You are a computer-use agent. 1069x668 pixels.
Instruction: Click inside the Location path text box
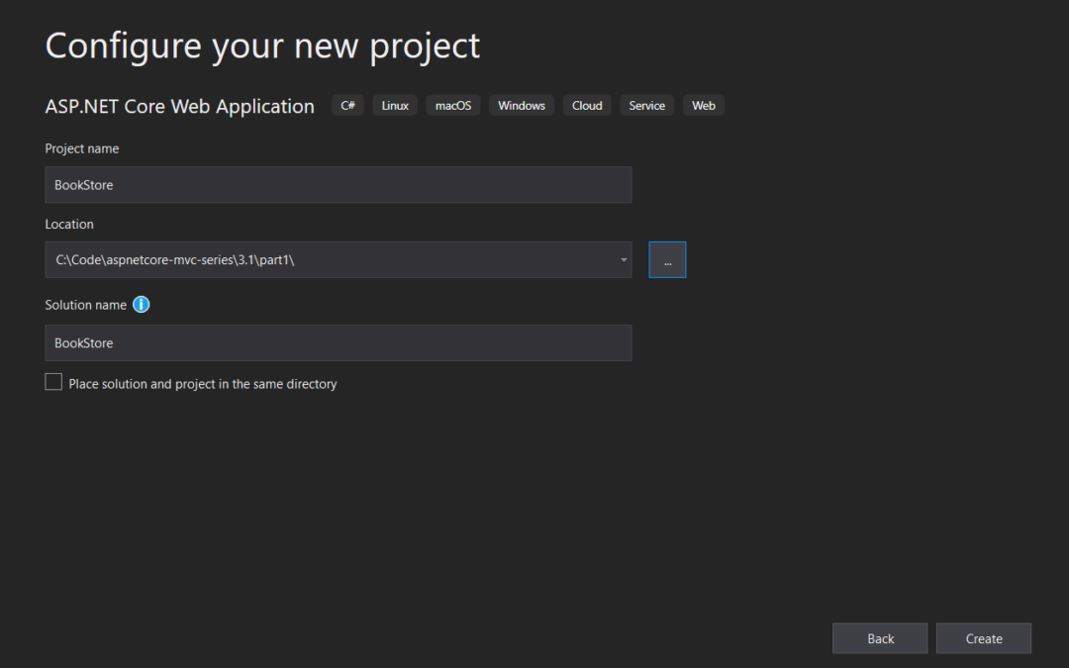tap(327, 260)
